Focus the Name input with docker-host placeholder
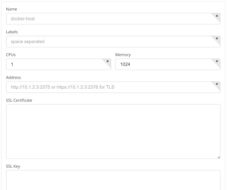228x190 pixels. tap(108, 19)
